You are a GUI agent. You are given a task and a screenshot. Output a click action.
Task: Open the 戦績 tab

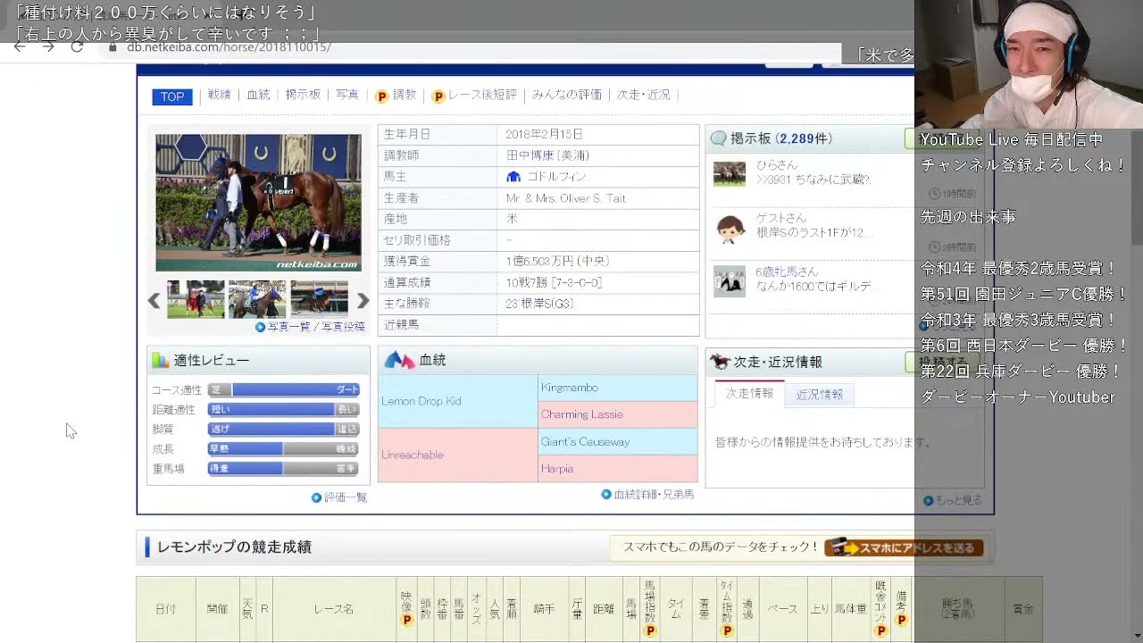(x=219, y=95)
